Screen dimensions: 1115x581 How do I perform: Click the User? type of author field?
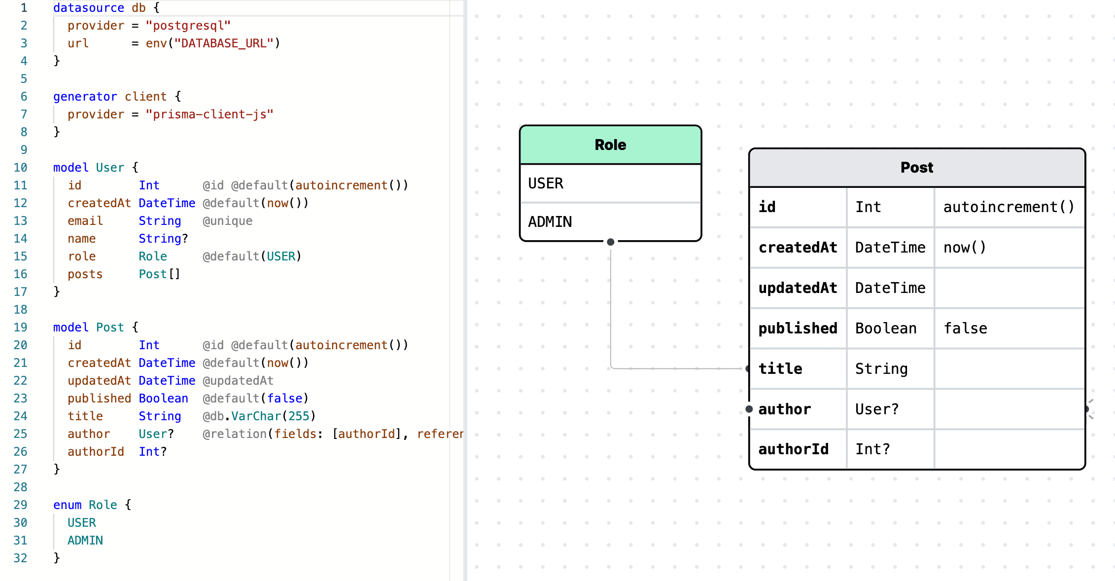click(877, 409)
